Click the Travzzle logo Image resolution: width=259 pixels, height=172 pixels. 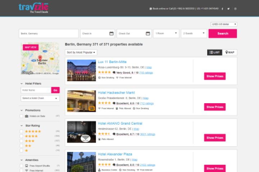[33, 8]
